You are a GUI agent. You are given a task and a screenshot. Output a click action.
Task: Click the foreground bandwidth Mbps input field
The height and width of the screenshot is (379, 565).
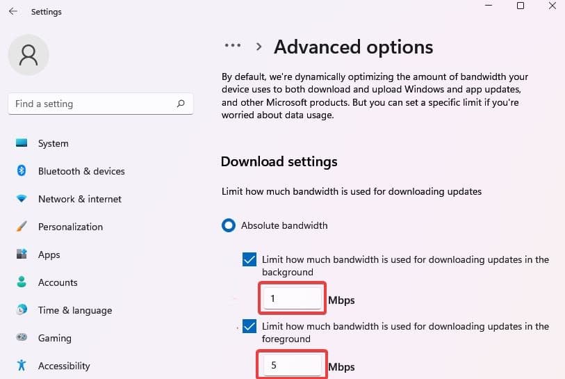[293, 364]
